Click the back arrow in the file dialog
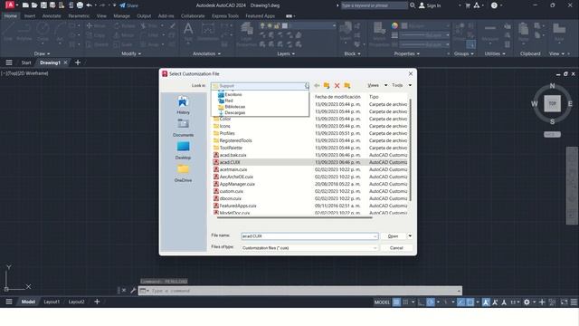 pyautogui.click(x=317, y=85)
